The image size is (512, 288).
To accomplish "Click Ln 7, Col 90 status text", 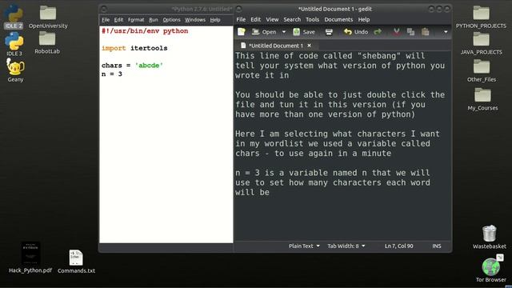I will (x=398, y=246).
